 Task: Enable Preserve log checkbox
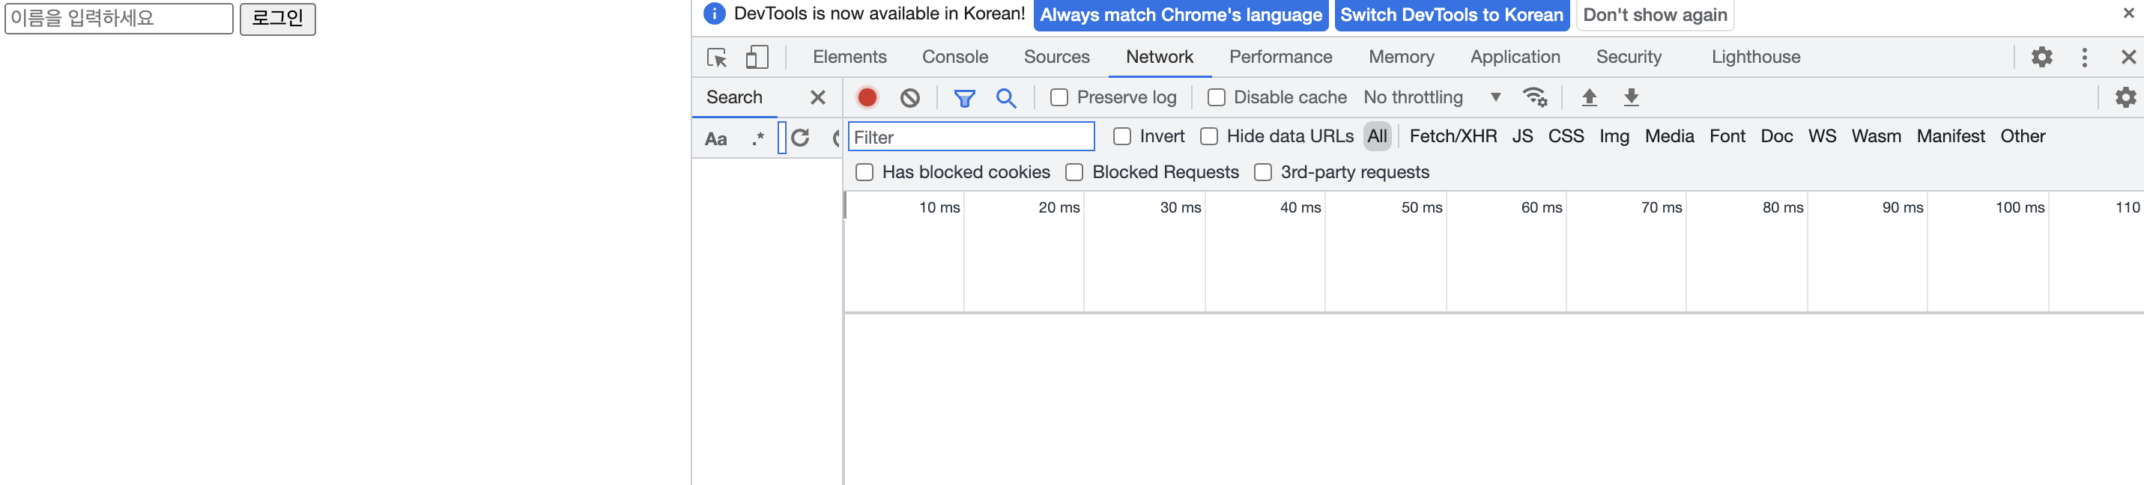(x=1059, y=97)
